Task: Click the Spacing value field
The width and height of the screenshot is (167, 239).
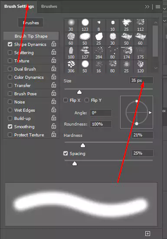Action: [x=142, y=153]
